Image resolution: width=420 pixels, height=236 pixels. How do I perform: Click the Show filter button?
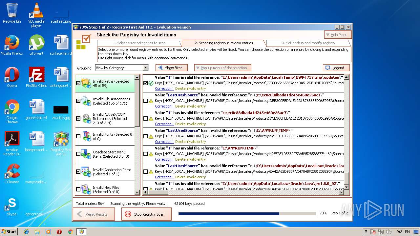click(x=172, y=68)
